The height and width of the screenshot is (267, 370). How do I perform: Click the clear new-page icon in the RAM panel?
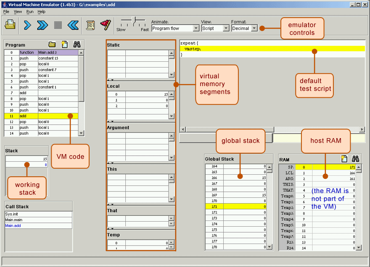(x=344, y=159)
